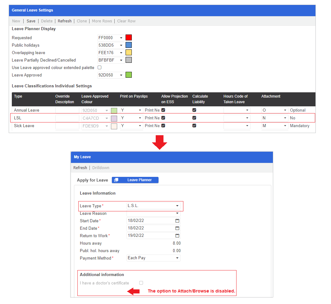
Task: Open the Return to Work calendar icon
Action: [177, 236]
